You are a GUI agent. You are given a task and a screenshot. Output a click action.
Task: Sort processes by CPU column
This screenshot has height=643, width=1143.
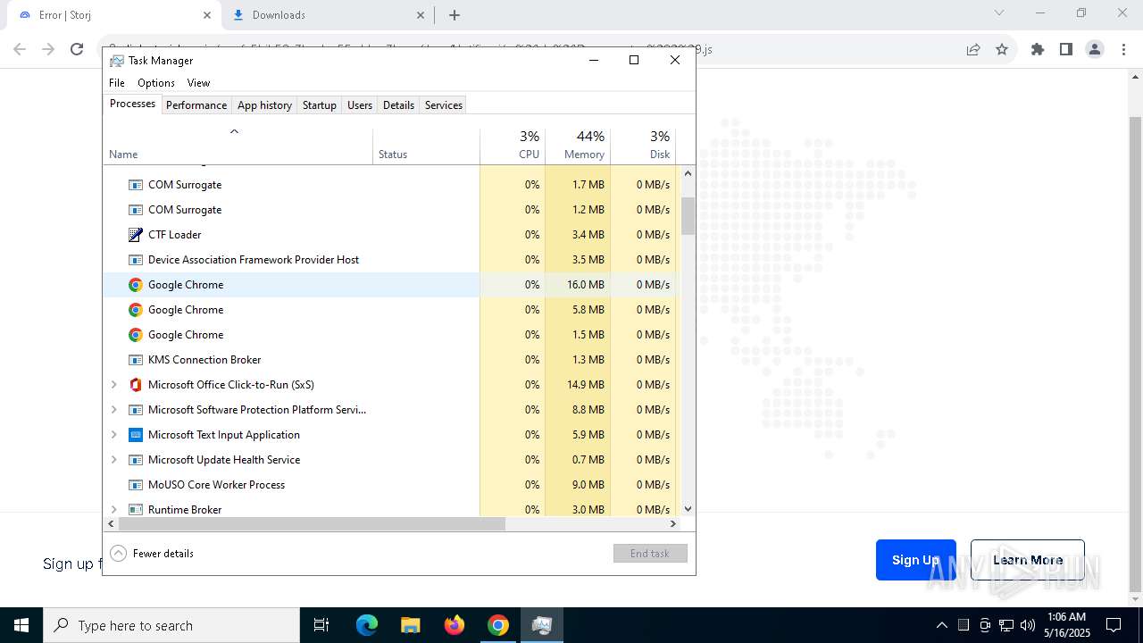coord(513,146)
